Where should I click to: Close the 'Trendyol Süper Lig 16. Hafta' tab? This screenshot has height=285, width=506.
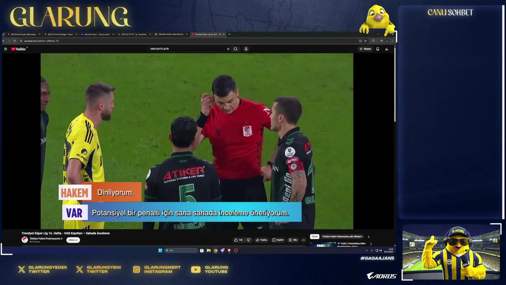pos(224,34)
